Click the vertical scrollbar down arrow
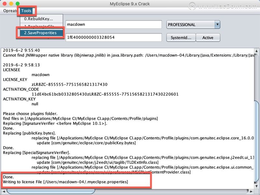The height and width of the screenshot is (195, 260). [x=256, y=186]
